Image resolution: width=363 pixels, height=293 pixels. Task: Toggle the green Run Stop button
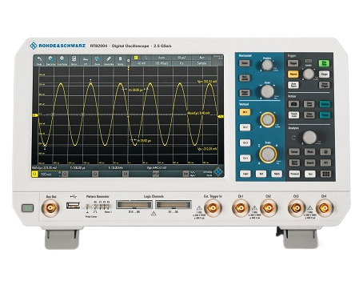pyautogui.click(x=324, y=63)
